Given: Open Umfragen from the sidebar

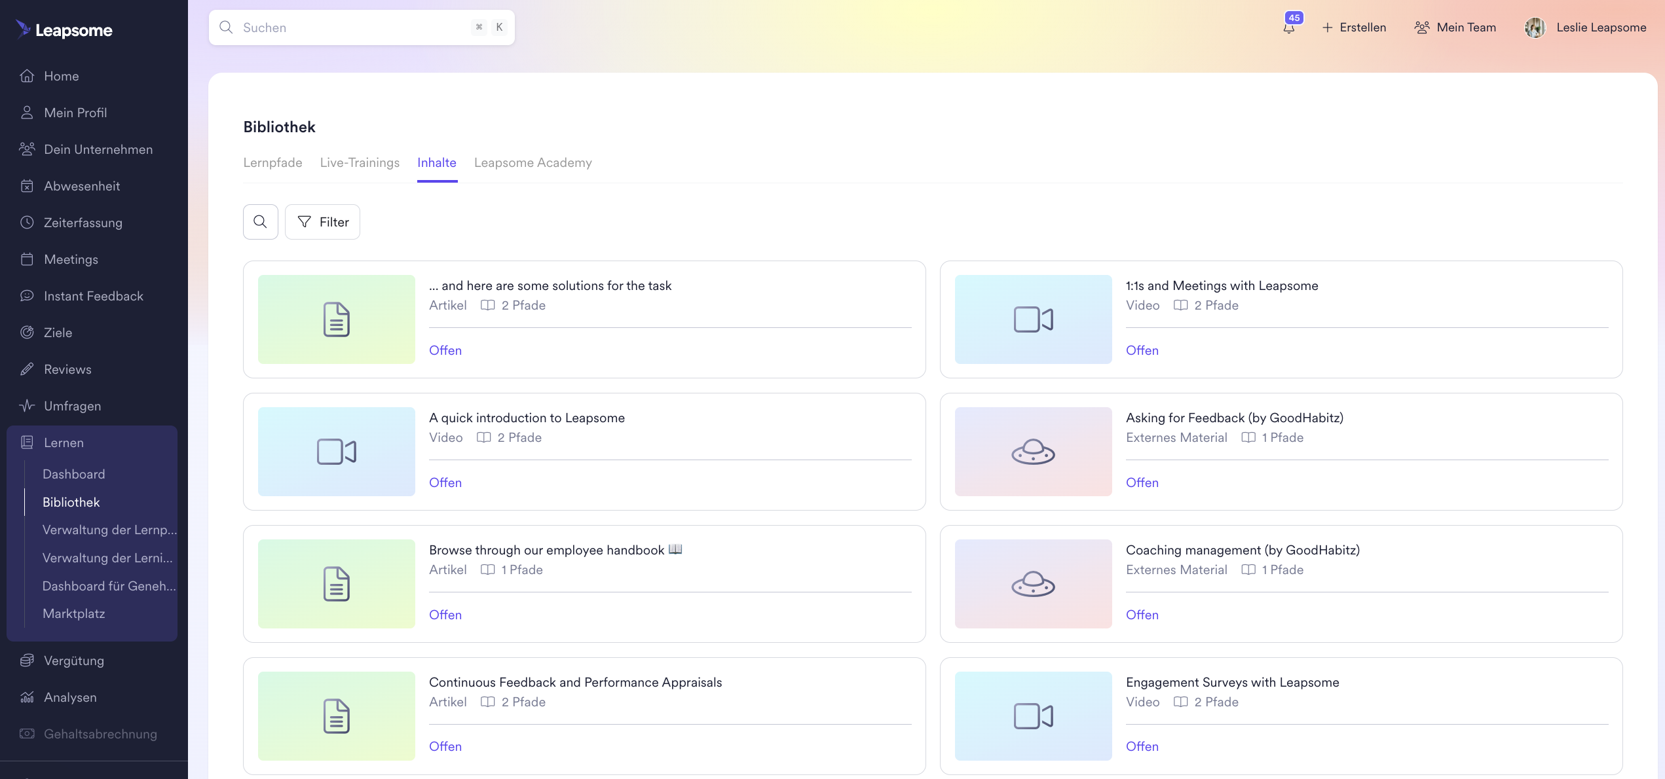Looking at the screenshot, I should (72, 406).
